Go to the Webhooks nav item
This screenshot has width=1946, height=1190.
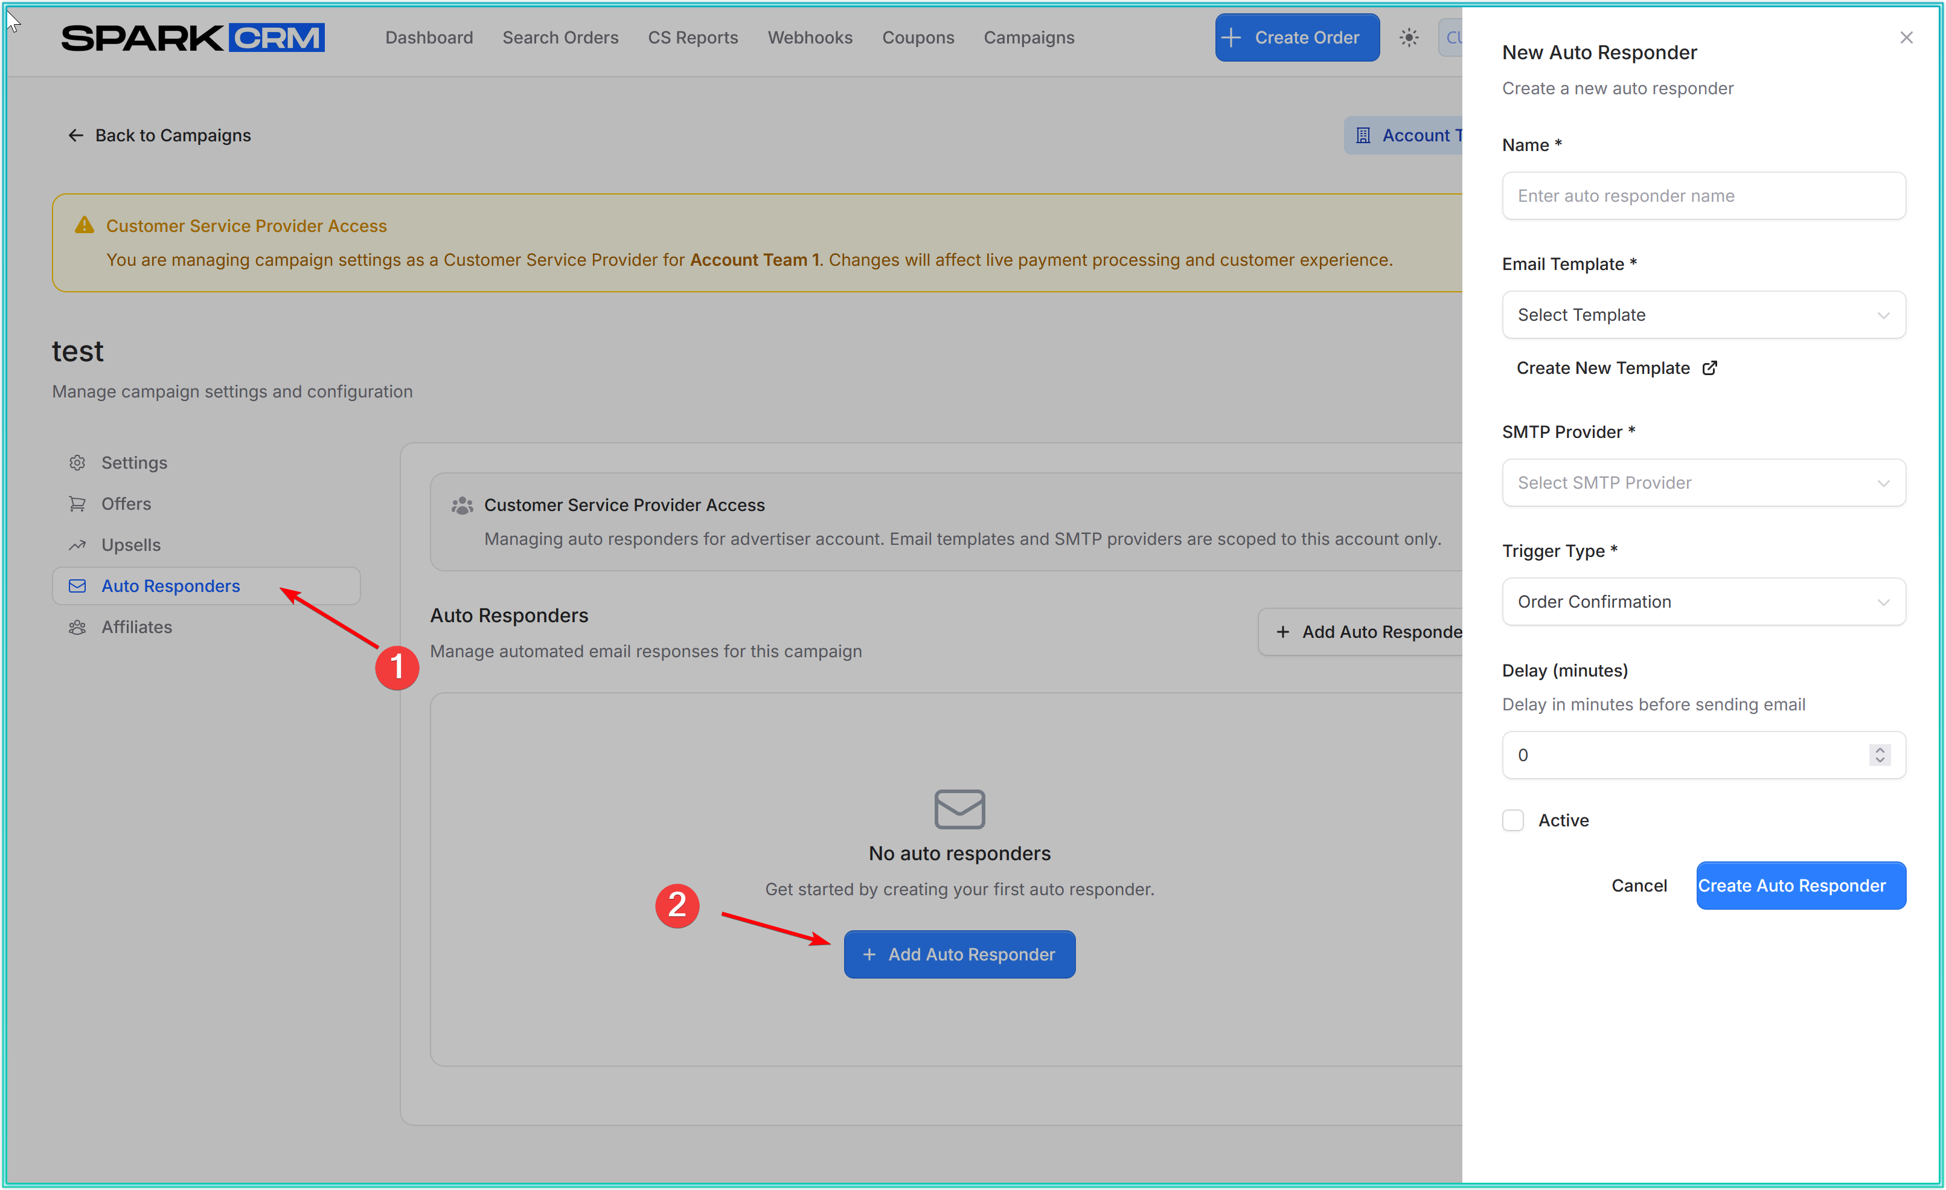click(810, 38)
